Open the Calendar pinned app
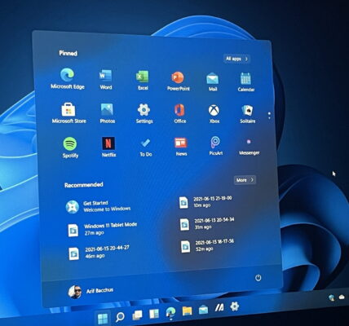This screenshot has height=326, width=349. pyautogui.click(x=245, y=81)
